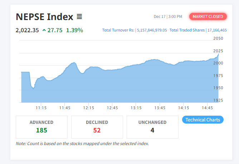
Task: Click the green up-arrow change indicator
Action: 44,30
